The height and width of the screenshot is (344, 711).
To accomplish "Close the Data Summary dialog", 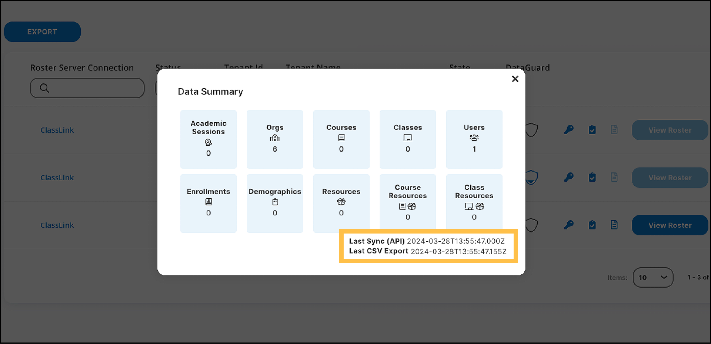I will (x=515, y=79).
